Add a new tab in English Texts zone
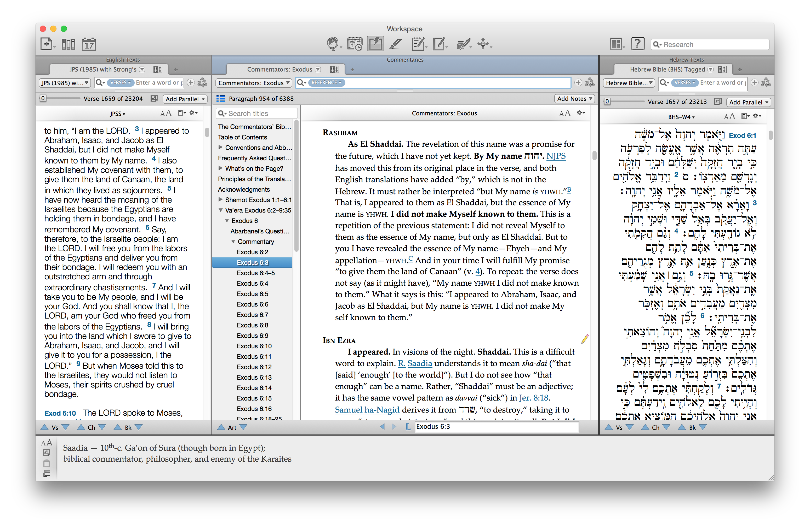810x529 pixels. 176,69
